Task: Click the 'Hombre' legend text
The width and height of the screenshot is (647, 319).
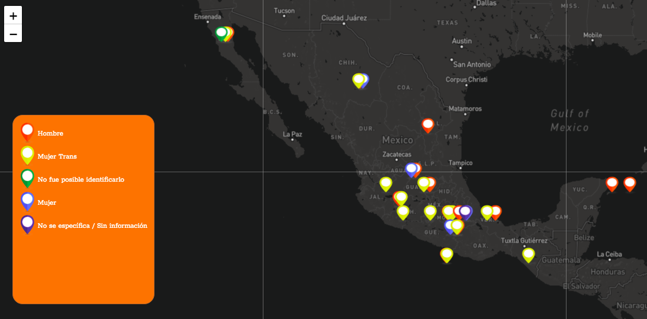Action: (50, 134)
